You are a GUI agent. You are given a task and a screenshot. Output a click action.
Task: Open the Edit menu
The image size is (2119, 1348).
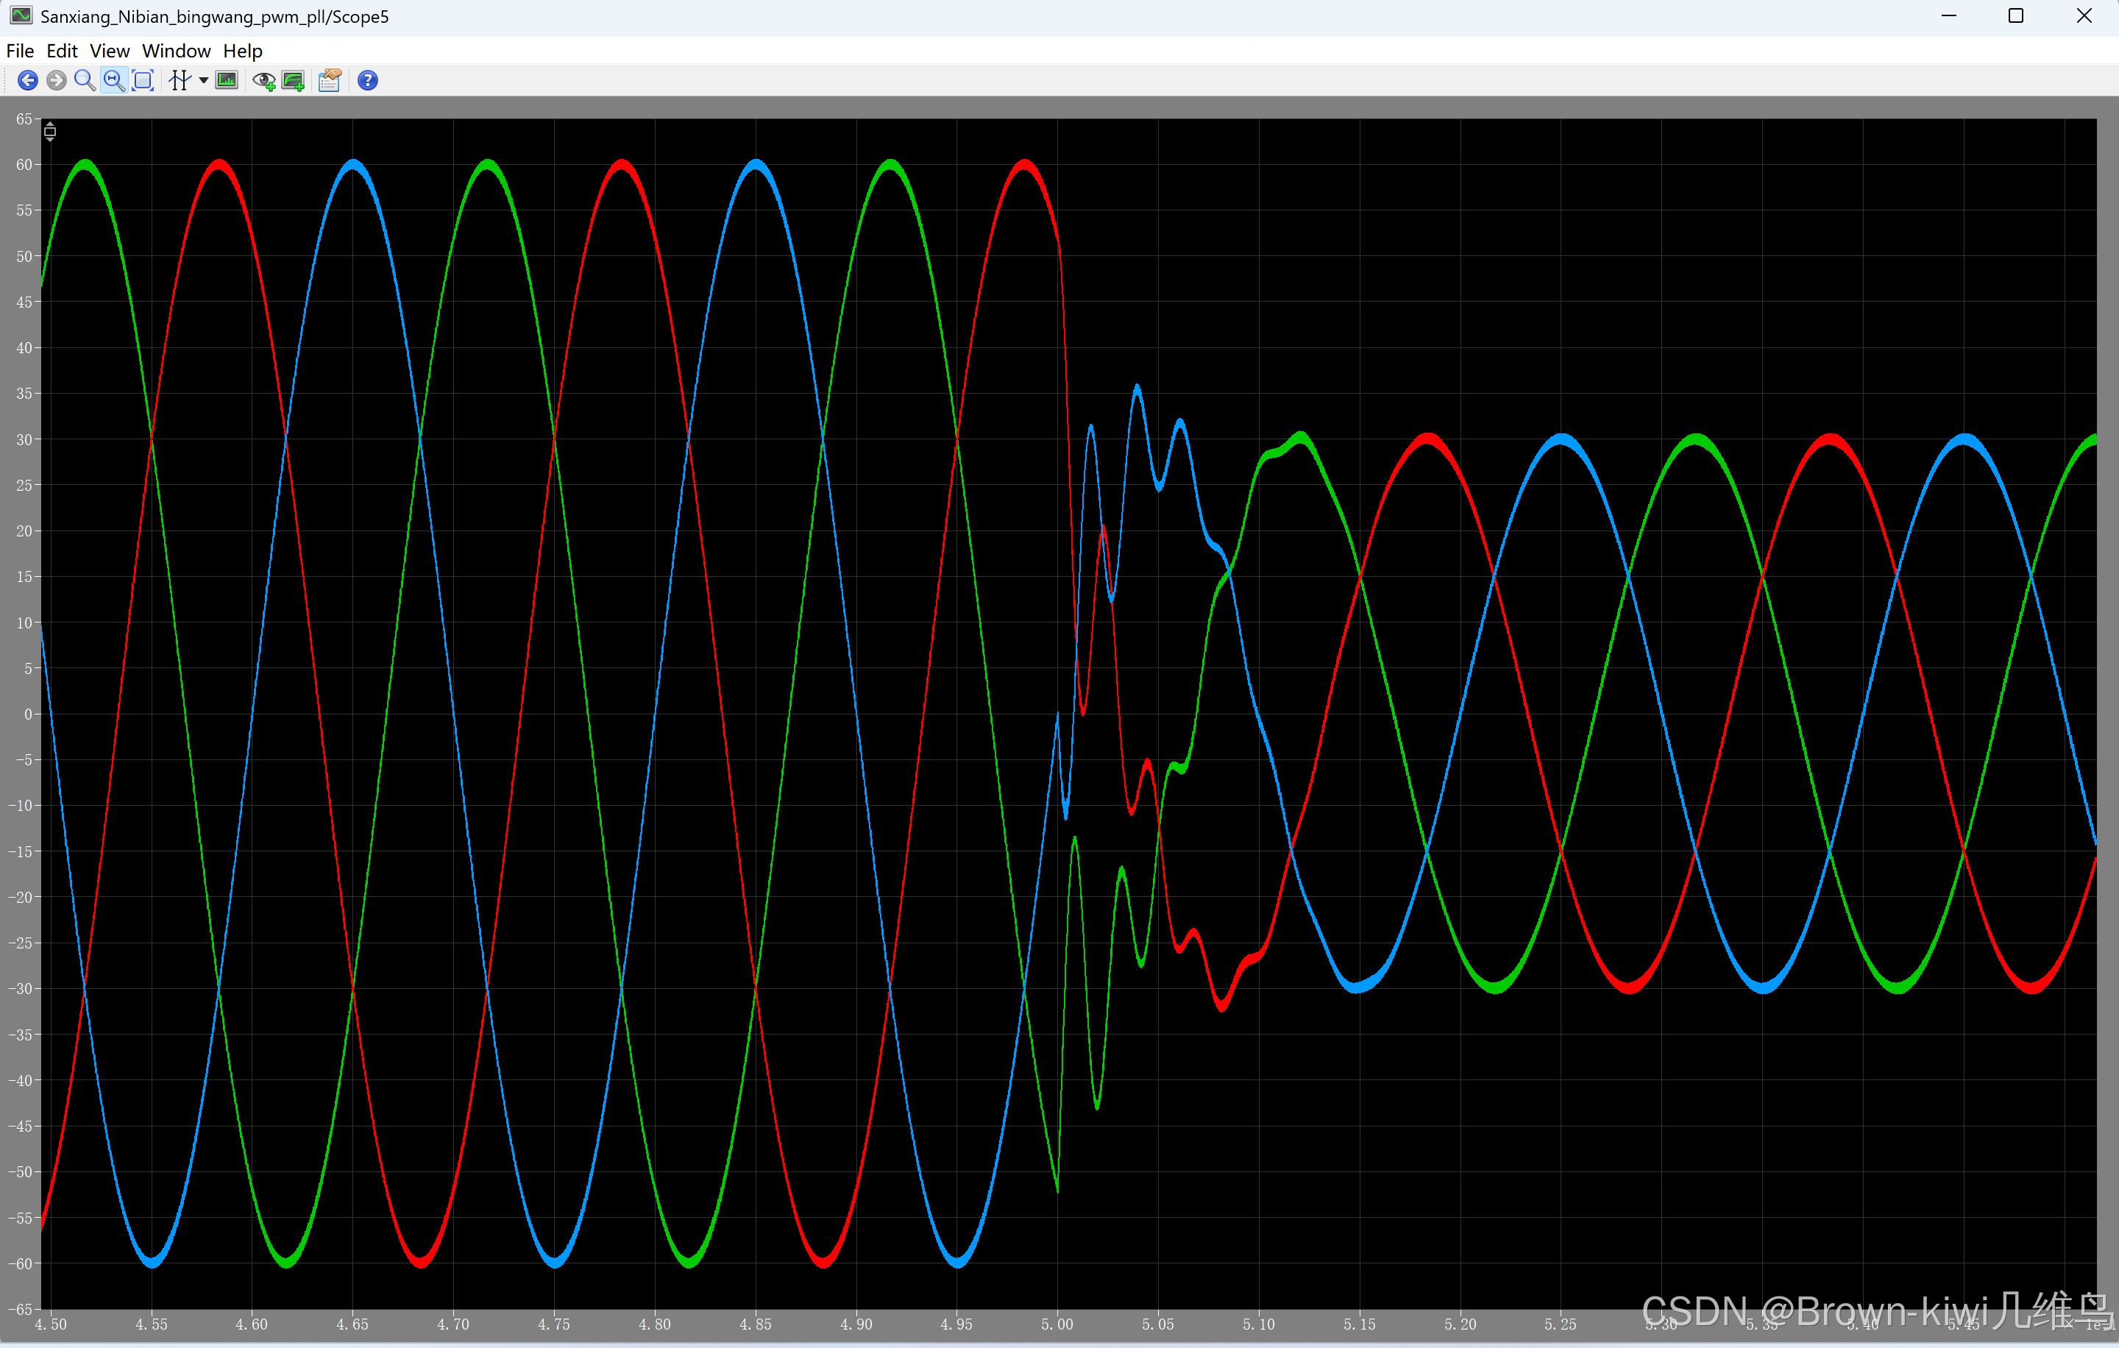[x=62, y=51]
